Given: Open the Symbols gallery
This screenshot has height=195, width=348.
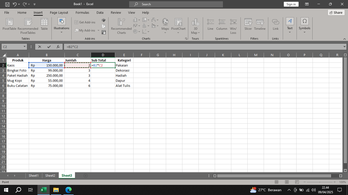Looking at the screenshot, I should pos(304,25).
